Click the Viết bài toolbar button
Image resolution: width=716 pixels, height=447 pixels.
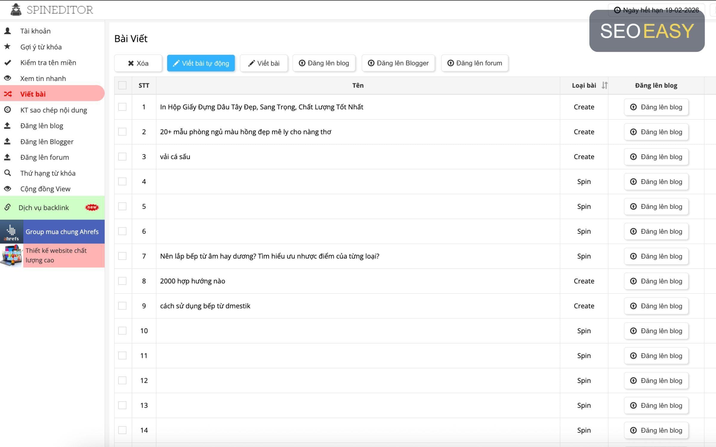point(264,63)
